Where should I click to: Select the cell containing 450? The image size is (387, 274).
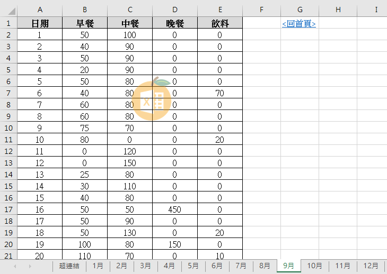[x=175, y=209]
